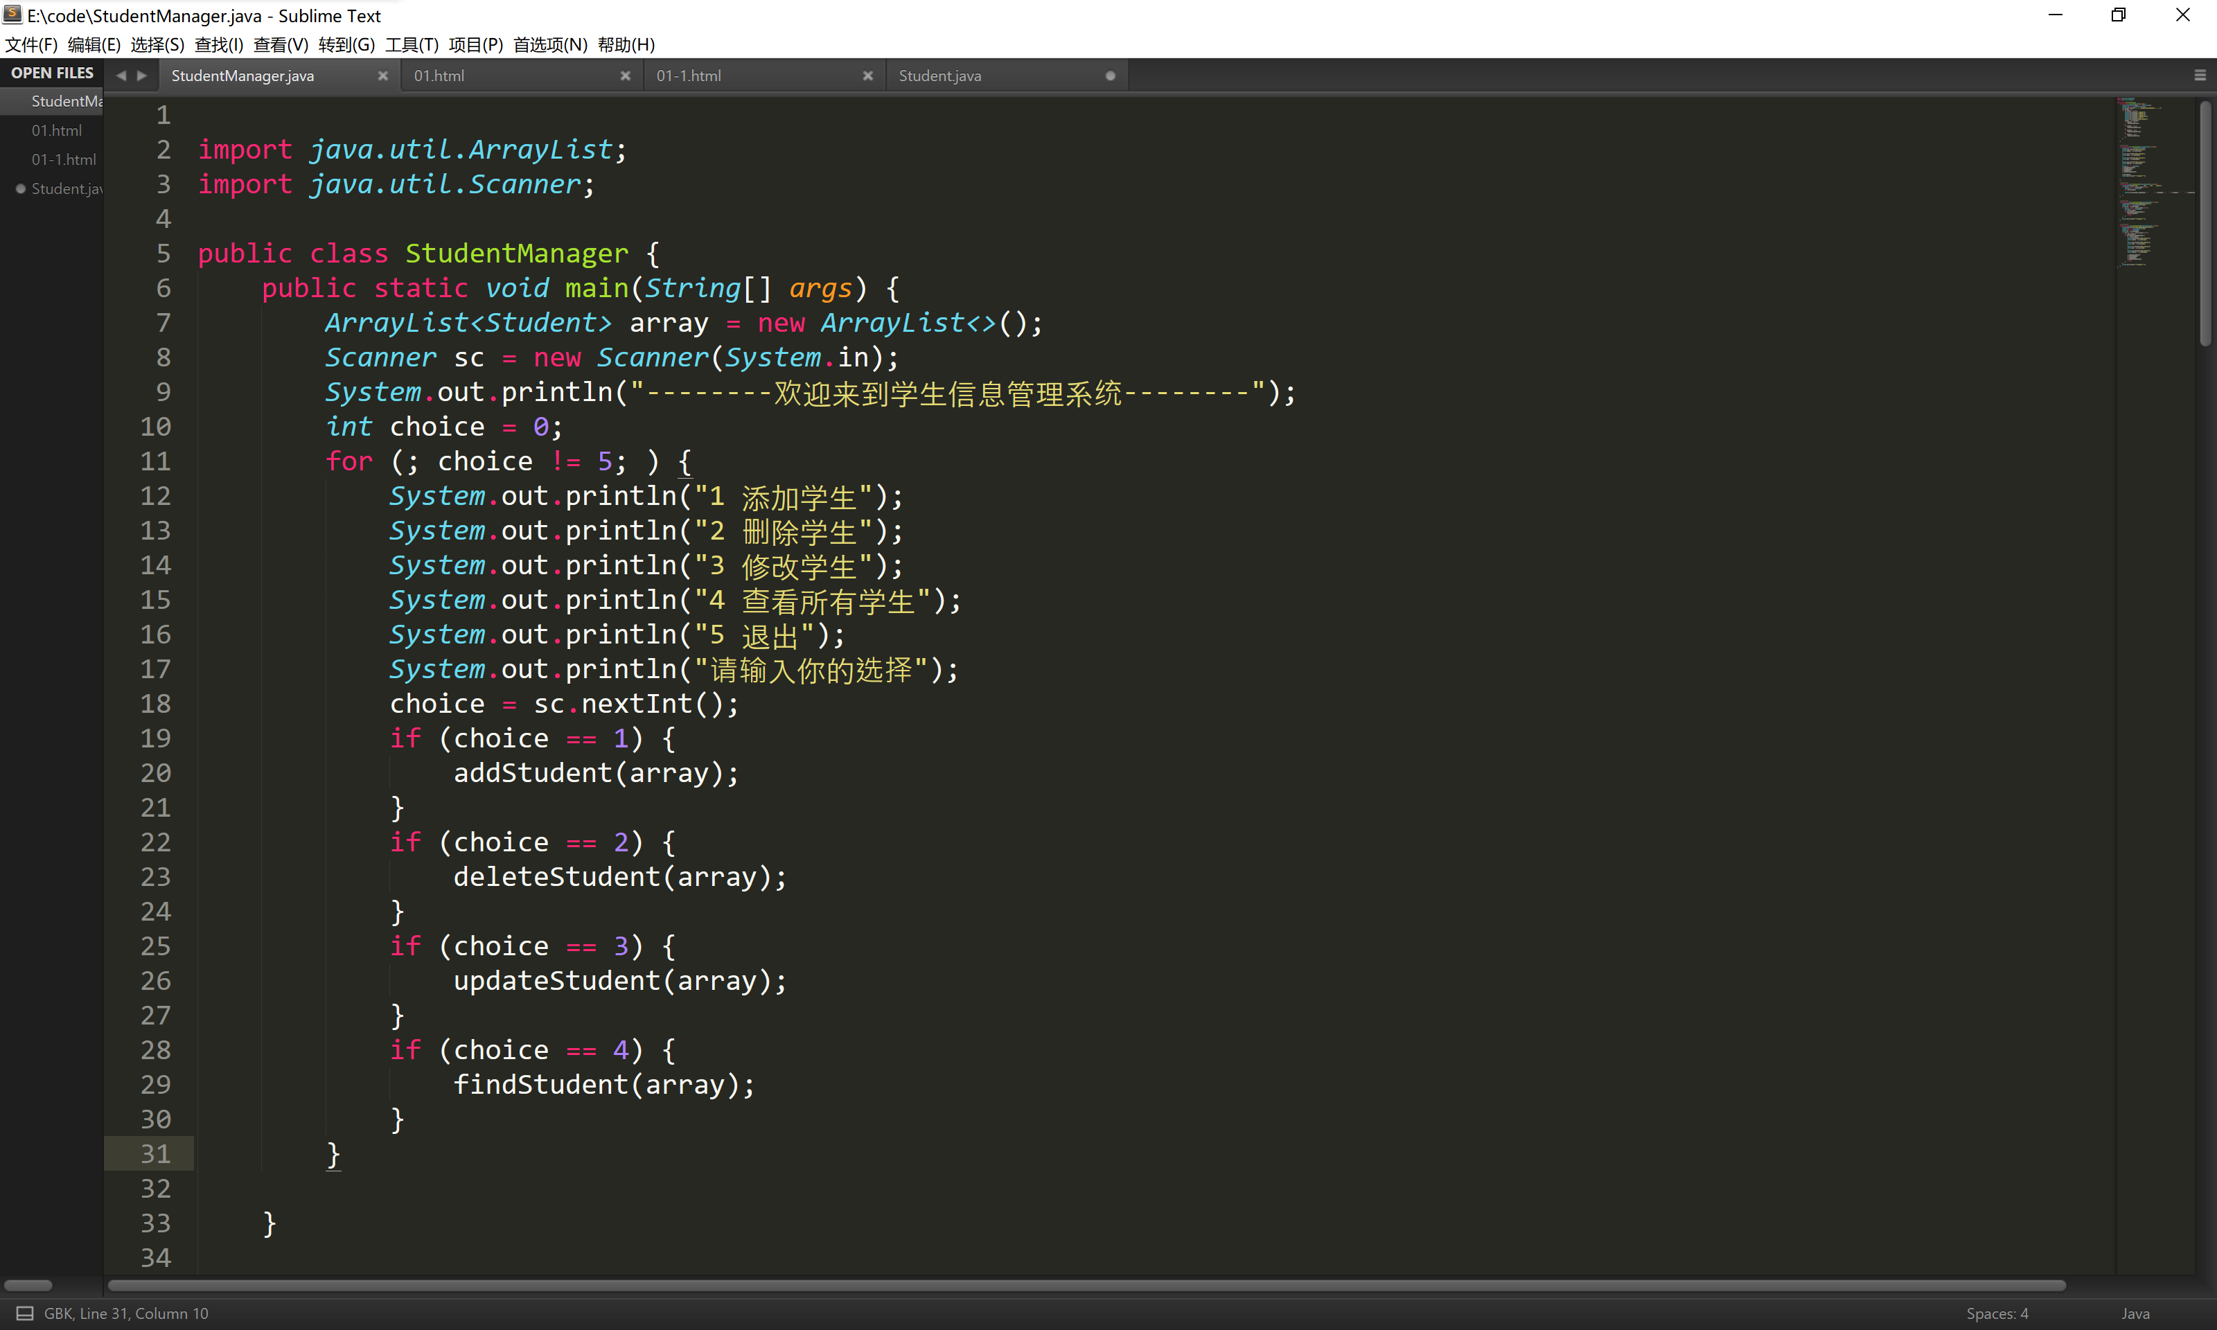
Task: Close the 01-1.html tab
Action: 867,76
